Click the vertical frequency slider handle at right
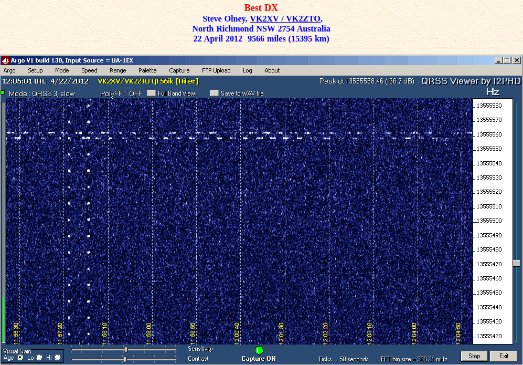The height and width of the screenshot is (365, 523). [x=516, y=263]
